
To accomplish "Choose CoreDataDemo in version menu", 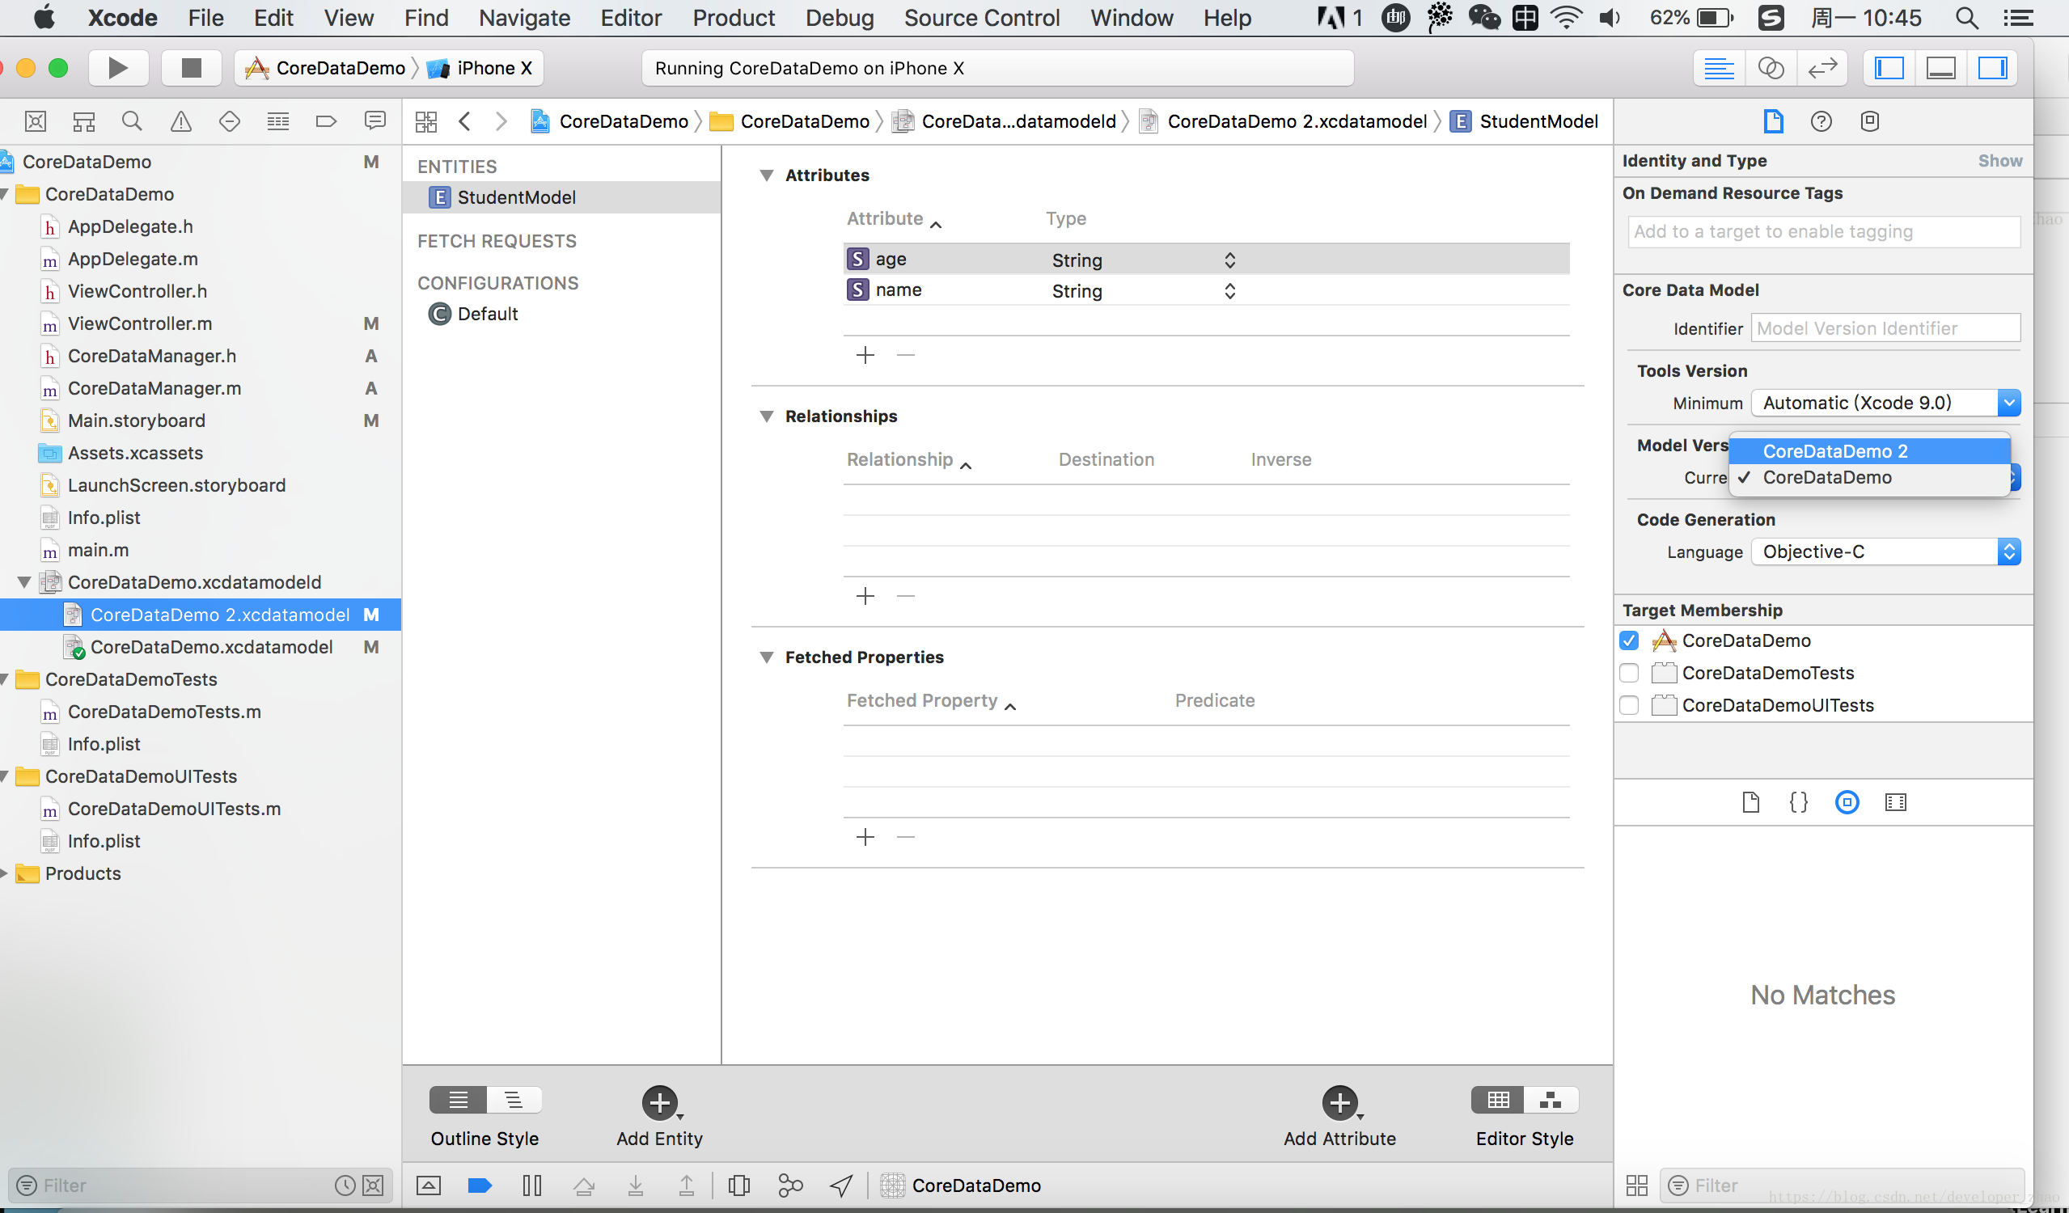I will pyautogui.click(x=1869, y=478).
